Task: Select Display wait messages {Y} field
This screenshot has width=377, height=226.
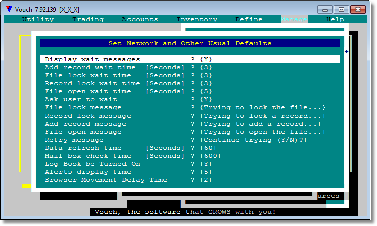Action: pos(190,59)
